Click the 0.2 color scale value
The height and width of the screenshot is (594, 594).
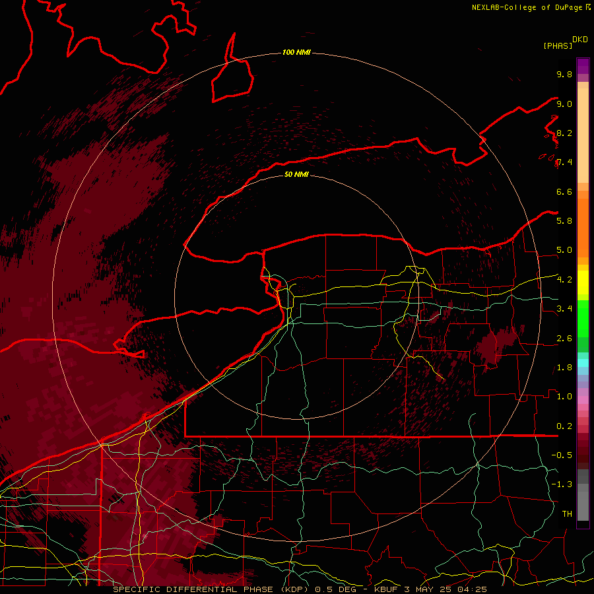click(x=564, y=426)
